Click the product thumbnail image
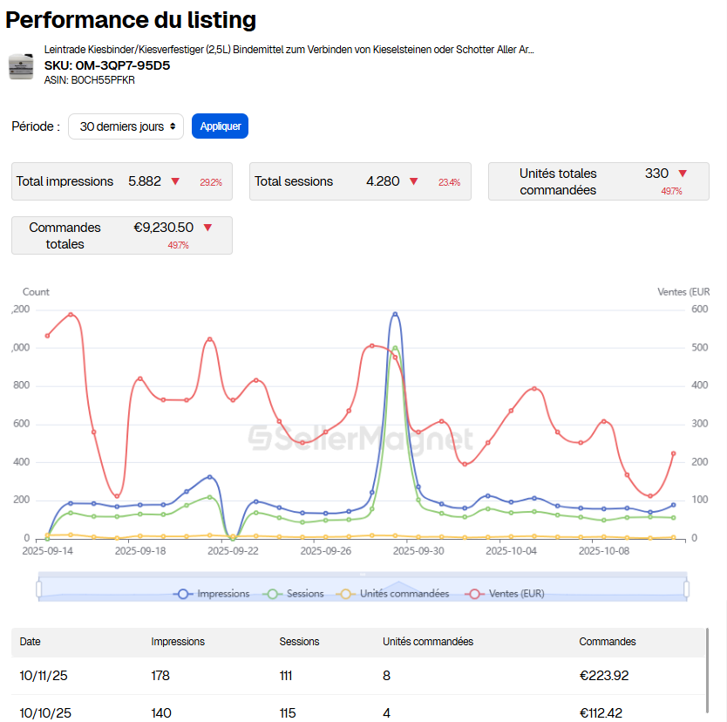The width and height of the screenshot is (727, 722). [x=21, y=66]
